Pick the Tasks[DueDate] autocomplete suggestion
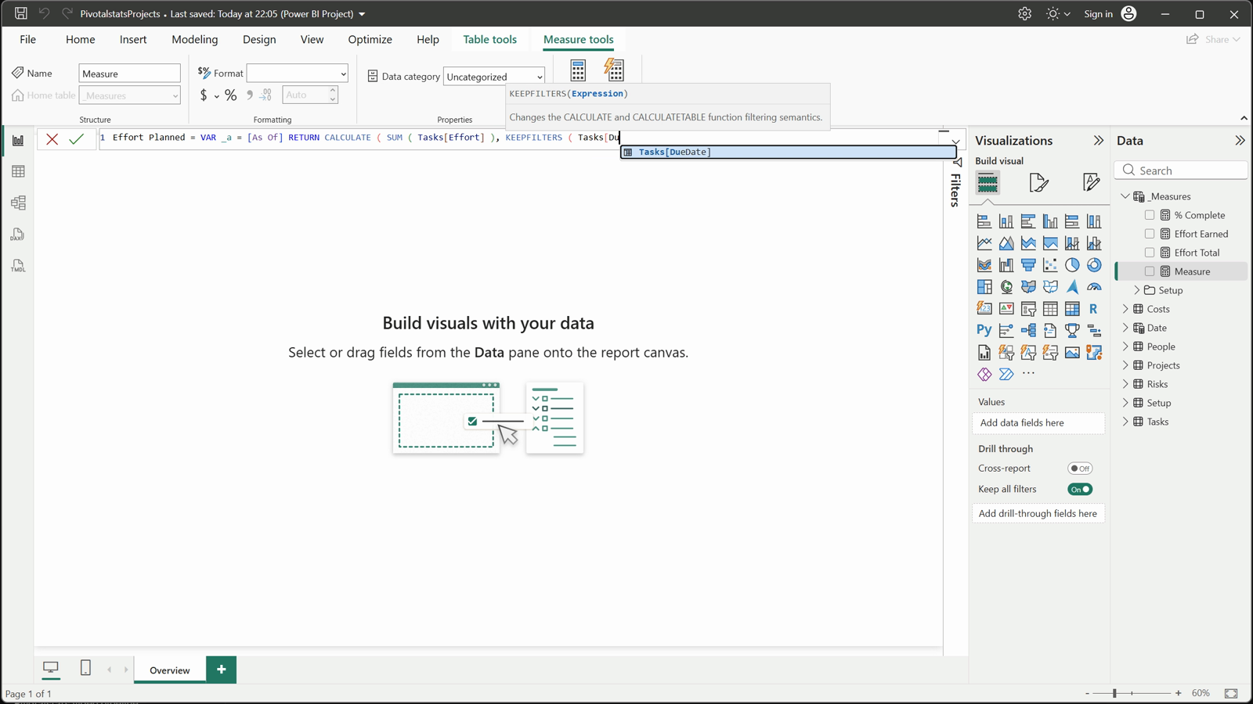 (789, 152)
